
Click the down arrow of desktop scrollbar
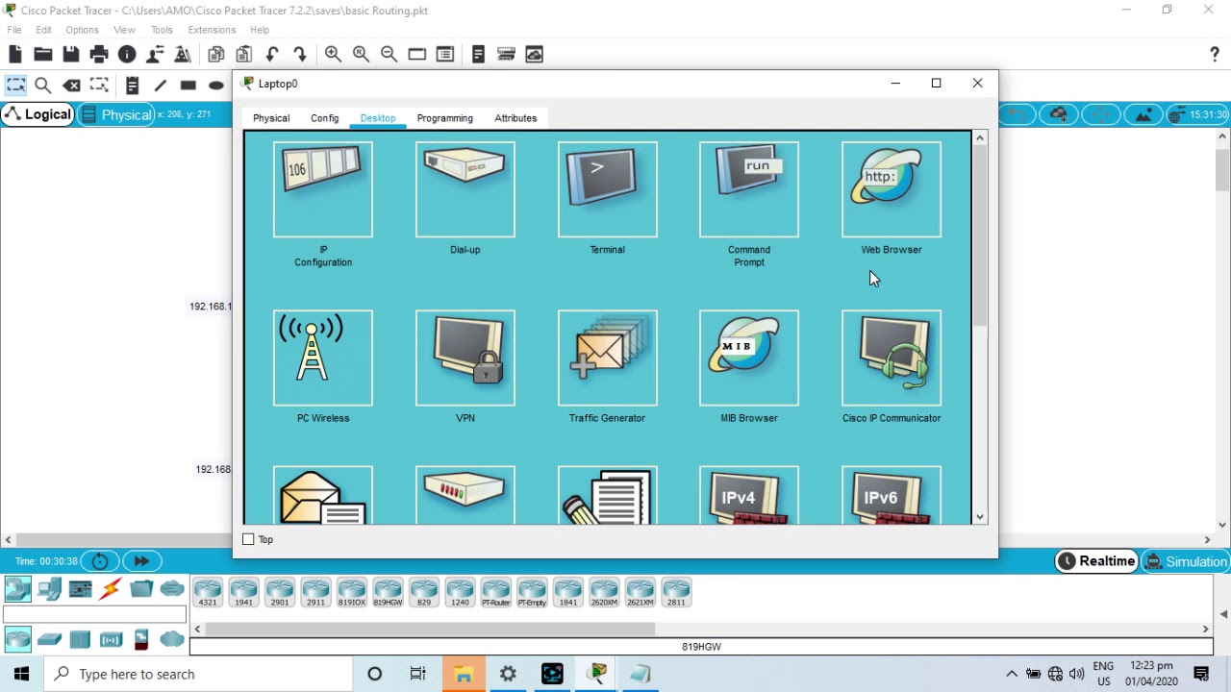coord(980,517)
